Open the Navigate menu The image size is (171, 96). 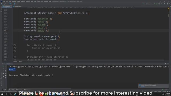click(x=14, y=1)
